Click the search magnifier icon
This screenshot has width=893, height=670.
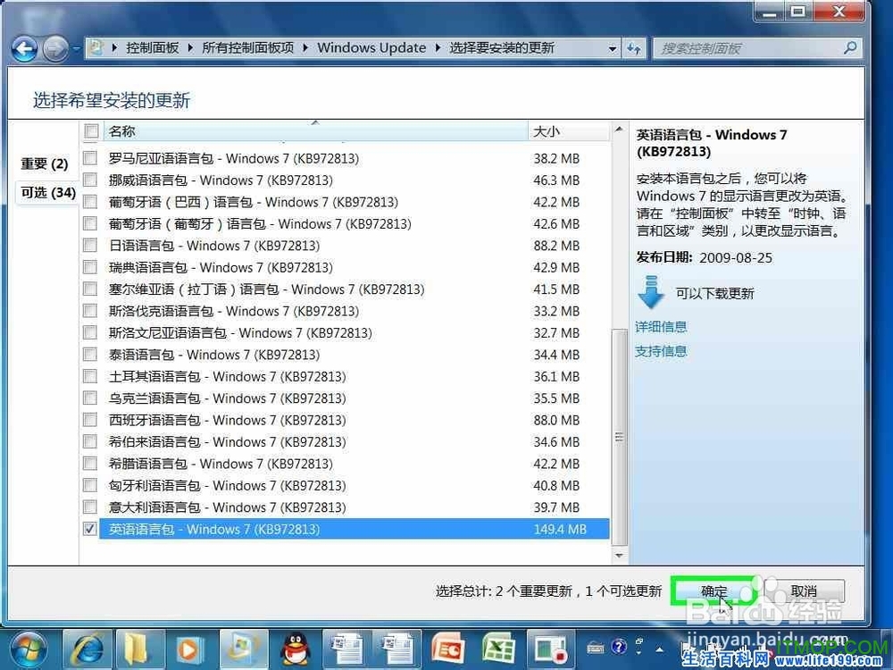coord(850,48)
